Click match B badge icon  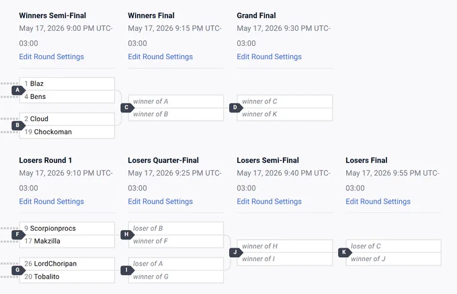click(x=18, y=125)
